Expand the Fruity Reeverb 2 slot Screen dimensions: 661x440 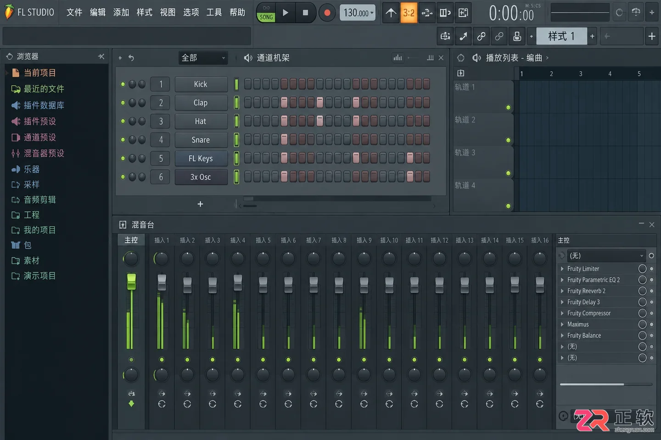[562, 291]
